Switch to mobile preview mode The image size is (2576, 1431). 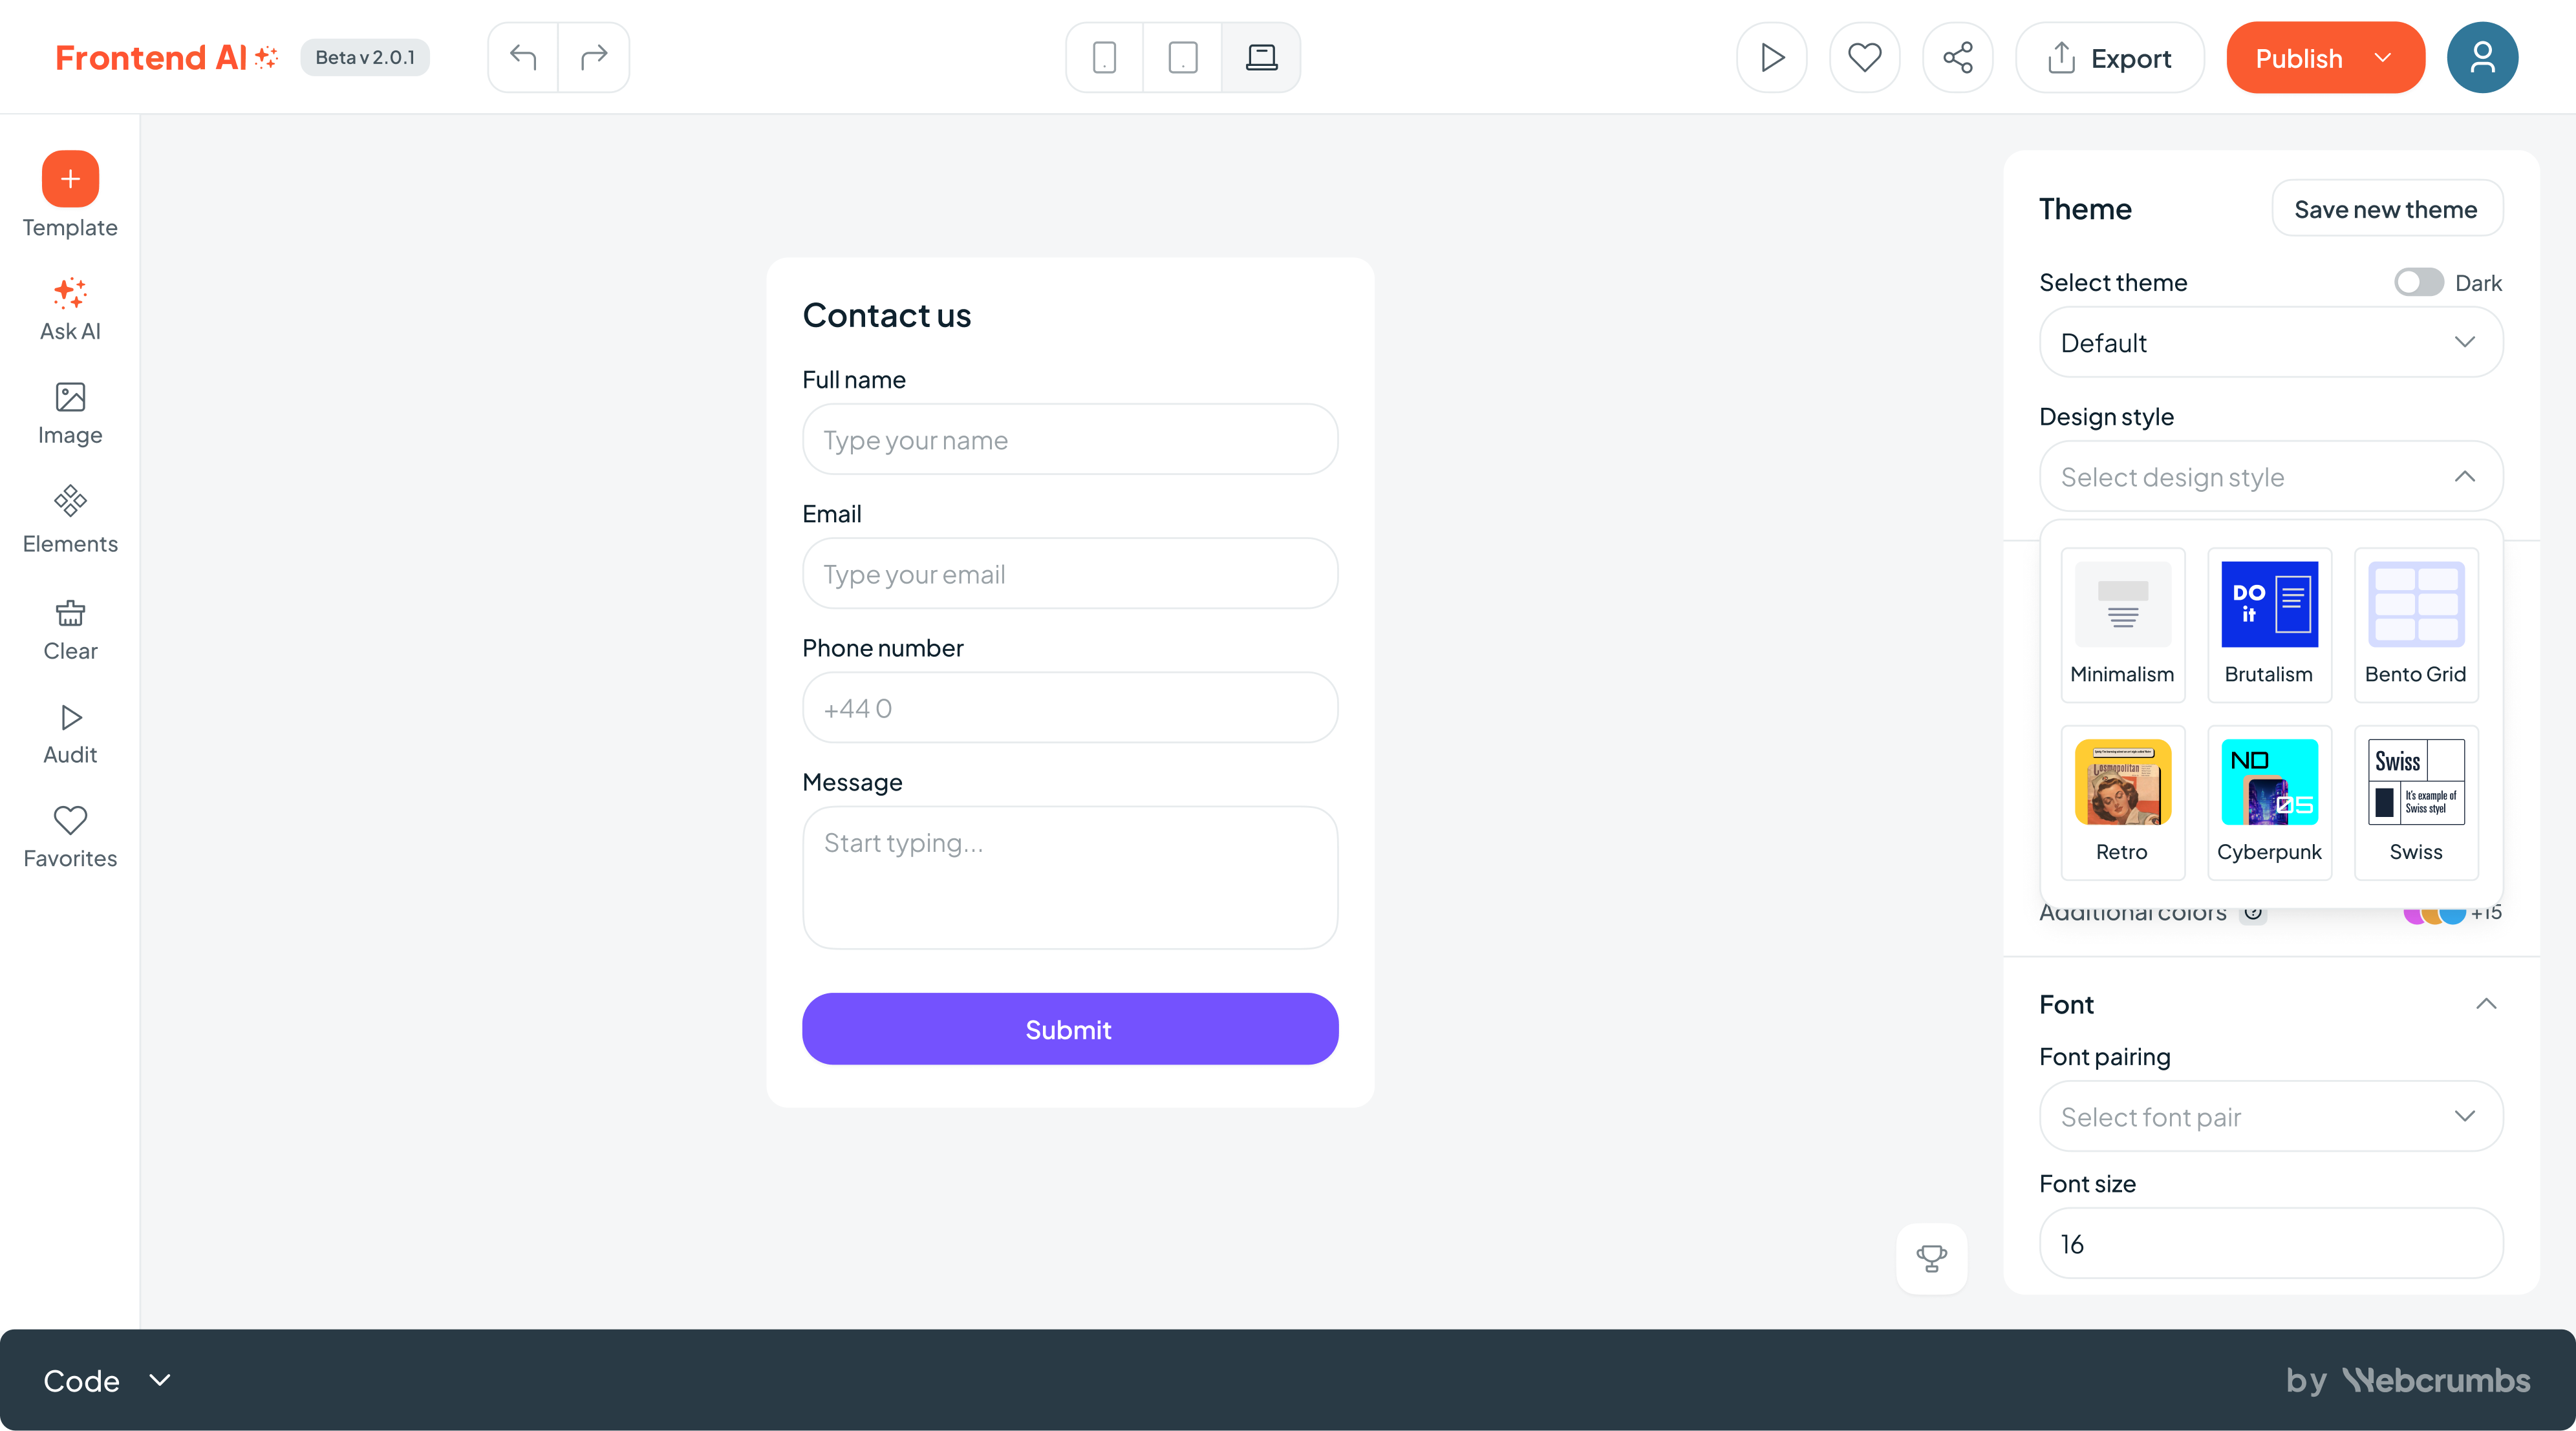click(1103, 57)
